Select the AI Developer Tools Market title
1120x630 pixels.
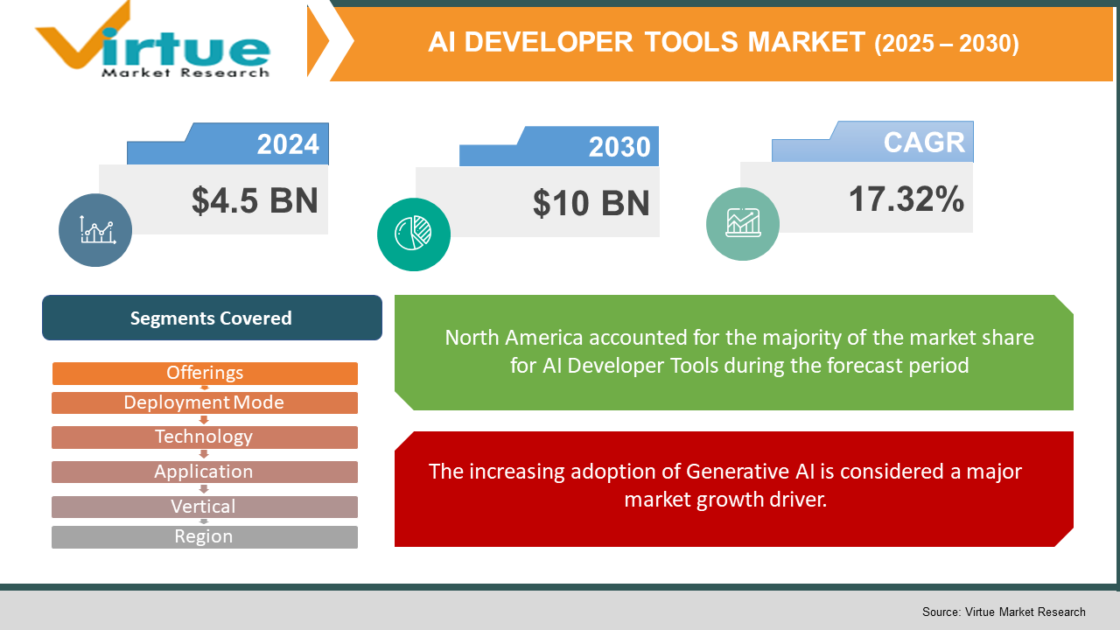click(x=724, y=43)
